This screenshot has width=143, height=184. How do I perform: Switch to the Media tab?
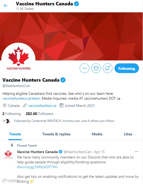(x=97, y=134)
